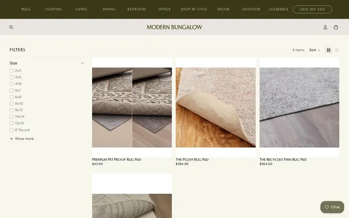
Task: Go to Modern Bungalow home logo
Action: click(174, 27)
